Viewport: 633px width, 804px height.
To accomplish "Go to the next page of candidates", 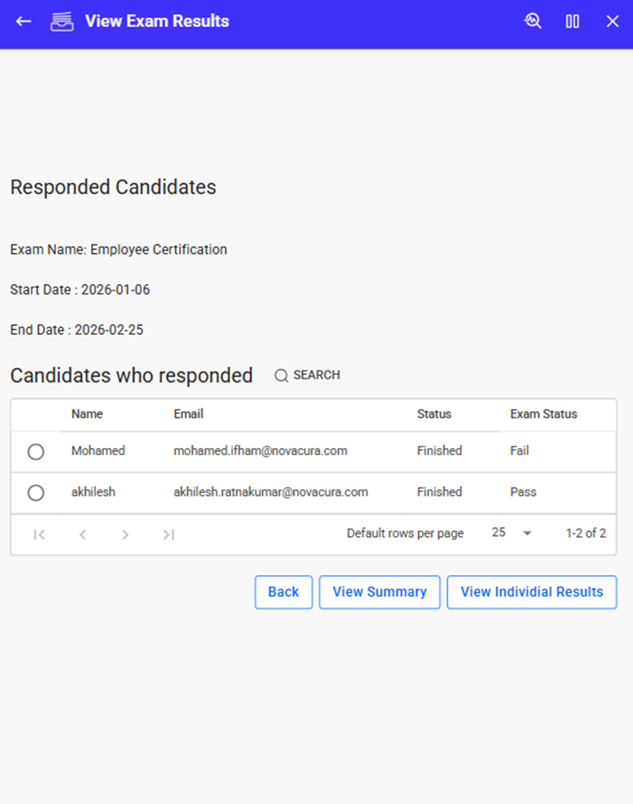I will [125, 534].
